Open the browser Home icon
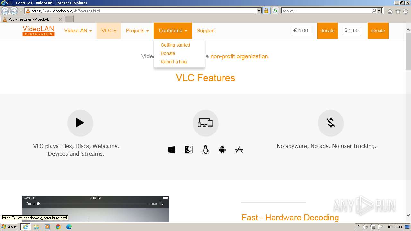This screenshot has width=411, height=231. point(390,11)
